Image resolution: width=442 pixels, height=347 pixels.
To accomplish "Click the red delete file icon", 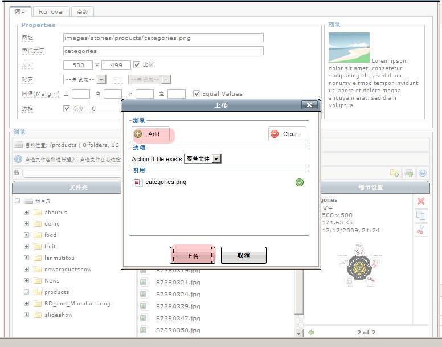I will coord(421,201).
